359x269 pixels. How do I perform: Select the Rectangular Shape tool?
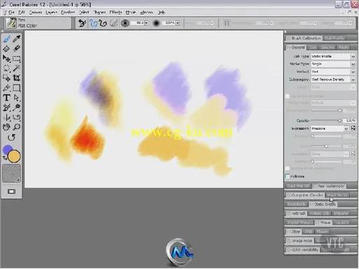point(16,88)
